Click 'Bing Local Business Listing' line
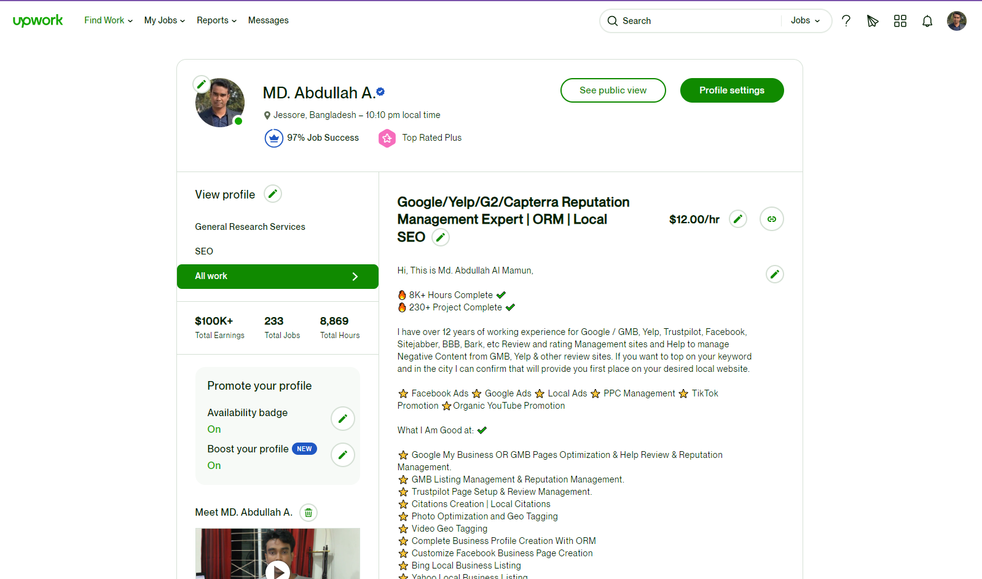This screenshot has height=579, width=982. point(460,565)
